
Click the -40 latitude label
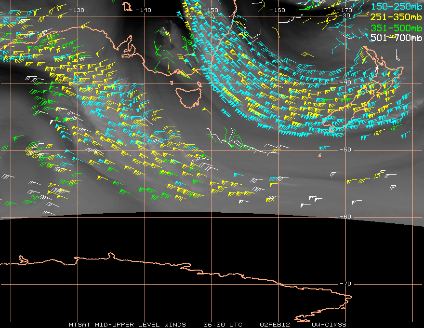tap(345, 82)
